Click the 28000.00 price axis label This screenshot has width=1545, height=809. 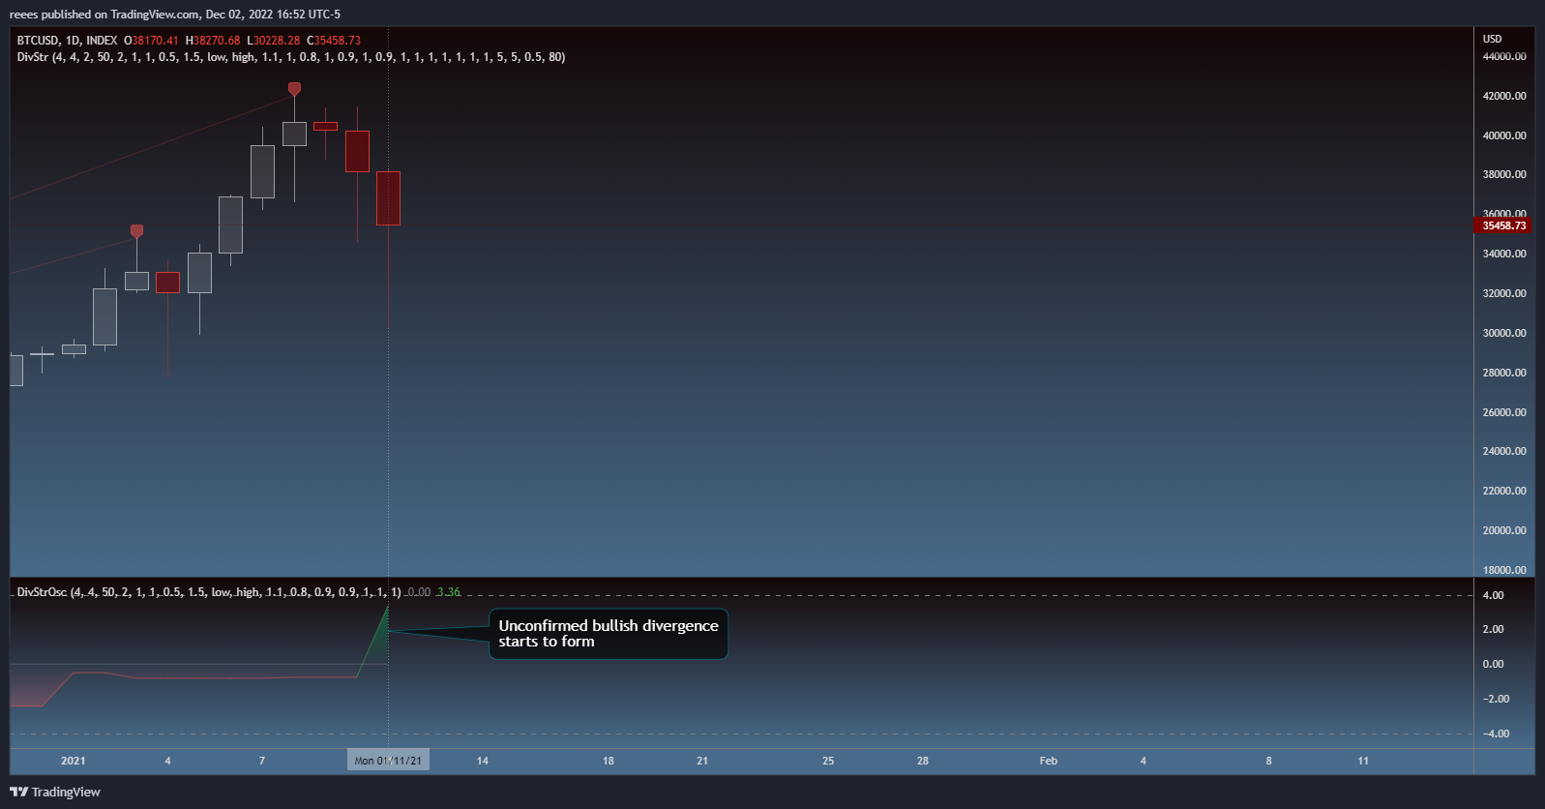coord(1504,373)
